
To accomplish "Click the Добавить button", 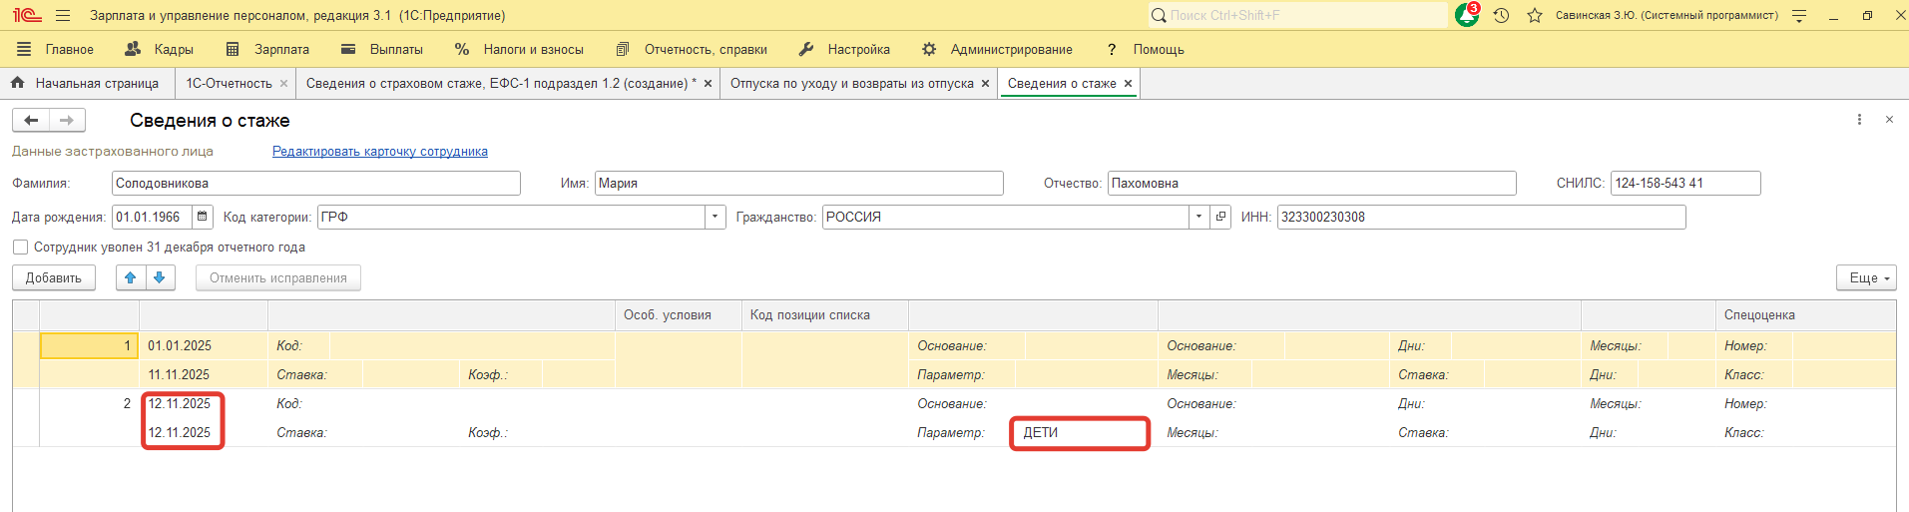I will [x=54, y=277].
